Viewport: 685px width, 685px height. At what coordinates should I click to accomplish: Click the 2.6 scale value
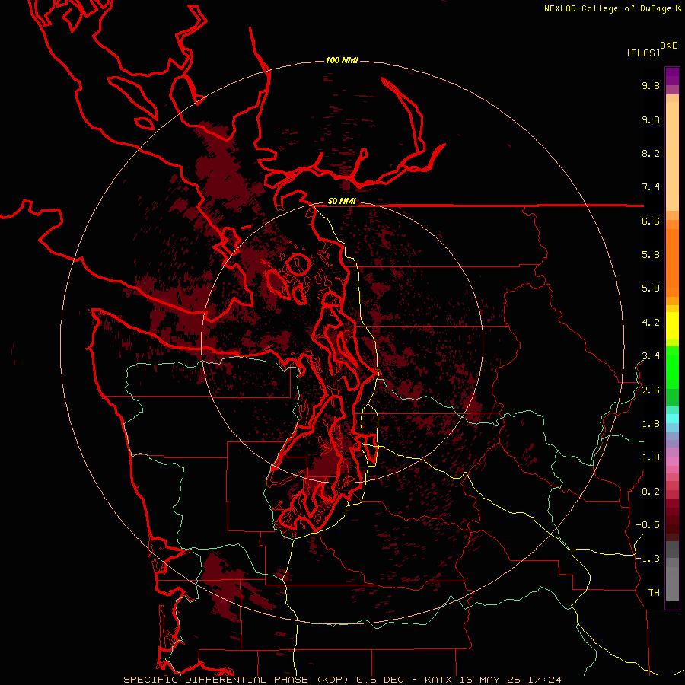(x=651, y=390)
